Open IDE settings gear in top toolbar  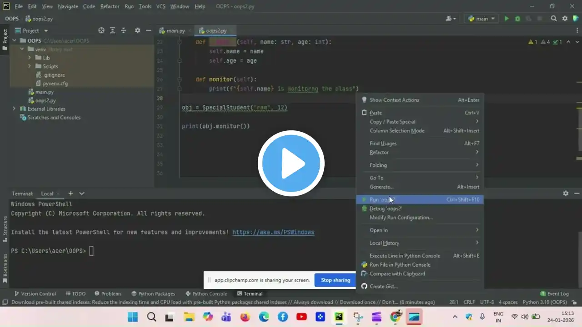[565, 19]
